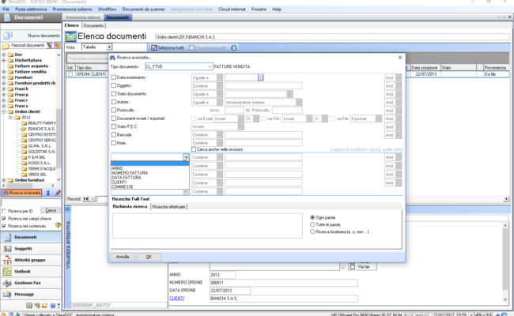514x316 pixels.
Task: Collapse the 2013 folder node
Action: click(x=10, y=117)
